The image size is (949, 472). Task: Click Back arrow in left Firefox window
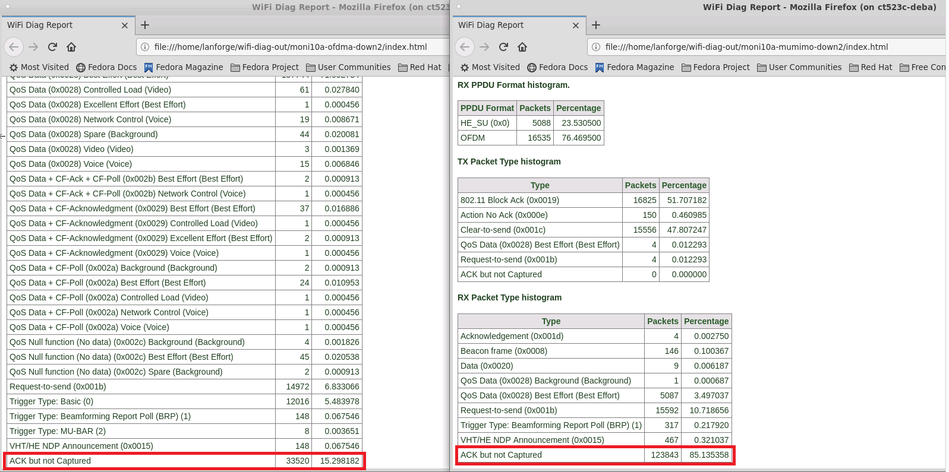pyautogui.click(x=14, y=47)
